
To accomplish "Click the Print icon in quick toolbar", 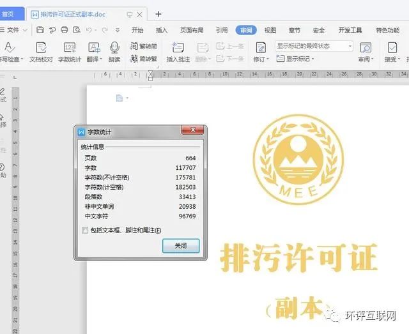I will pyautogui.click(x=65, y=30).
